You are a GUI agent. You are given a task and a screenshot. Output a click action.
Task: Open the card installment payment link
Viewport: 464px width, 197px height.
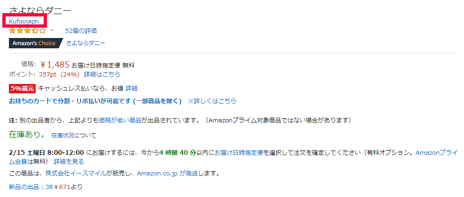coord(95,101)
